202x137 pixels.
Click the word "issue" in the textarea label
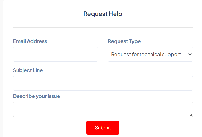pos(54,96)
